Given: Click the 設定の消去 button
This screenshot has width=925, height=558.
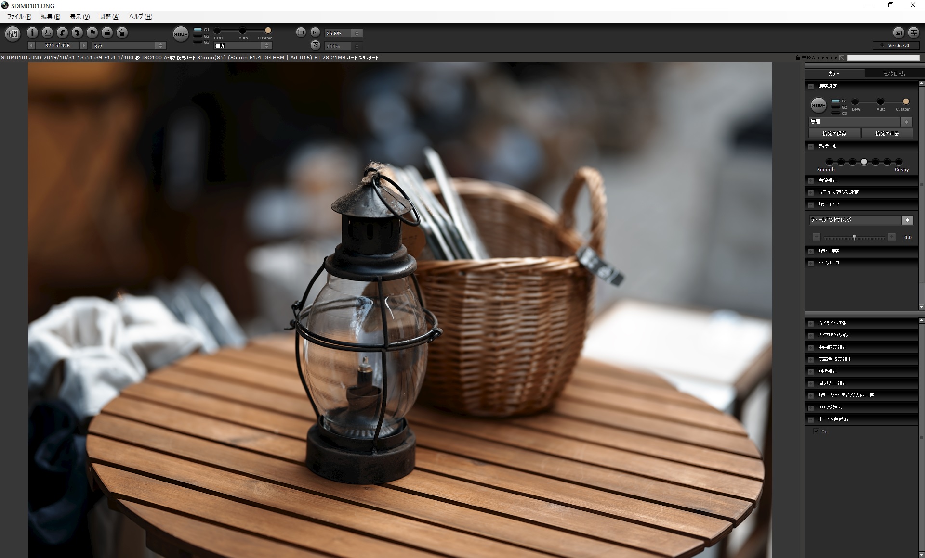Looking at the screenshot, I should pyautogui.click(x=888, y=133).
